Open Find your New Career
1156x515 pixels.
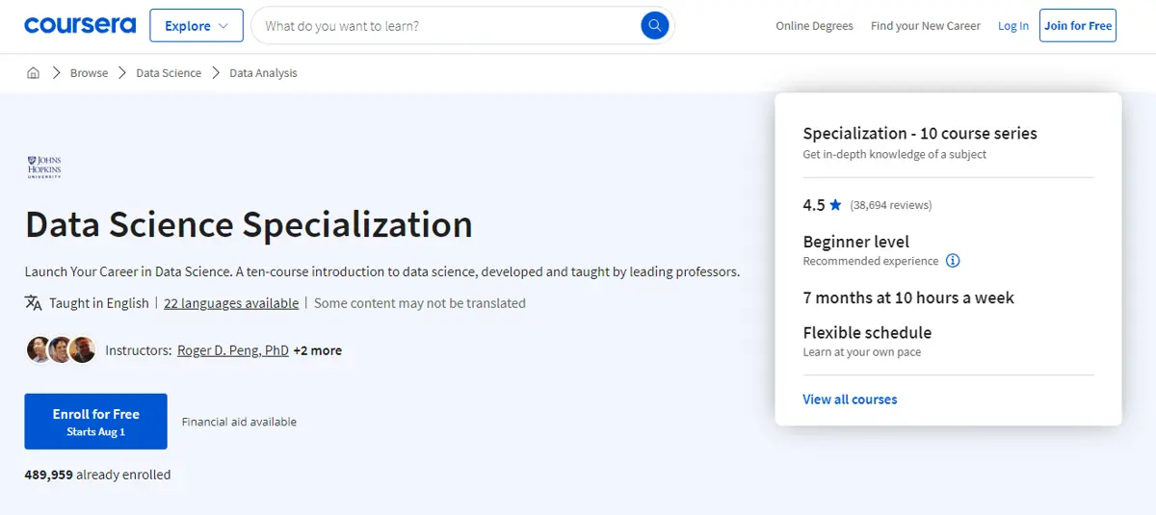tap(926, 26)
